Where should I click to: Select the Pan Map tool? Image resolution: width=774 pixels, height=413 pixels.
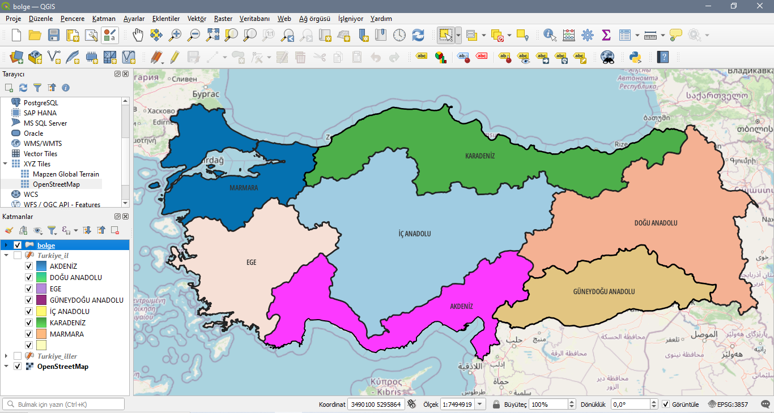click(x=137, y=35)
